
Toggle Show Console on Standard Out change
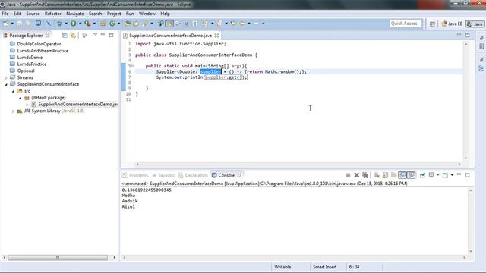point(402,175)
